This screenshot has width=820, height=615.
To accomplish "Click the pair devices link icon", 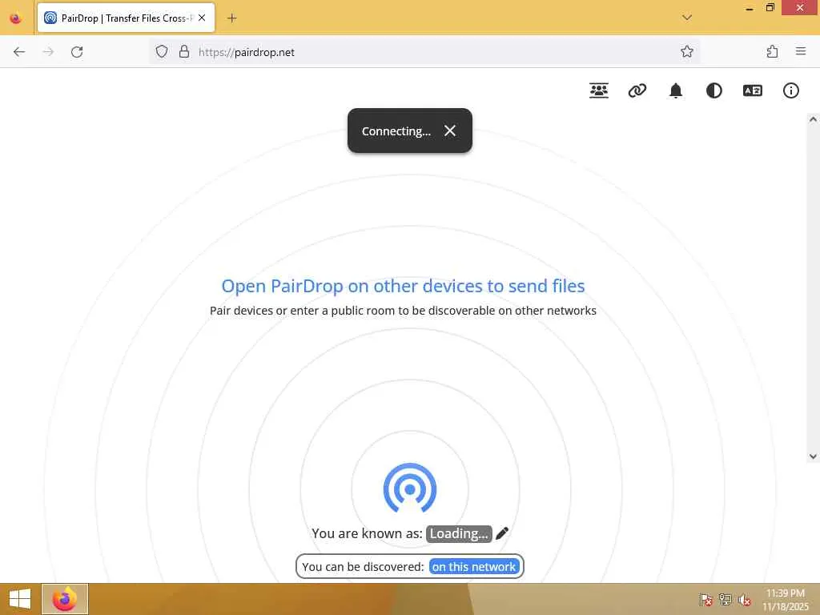I will pos(637,90).
